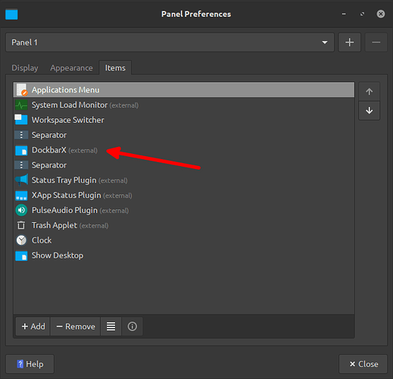This screenshot has height=379, width=393.
Task: Select the Items tab
Action: point(115,67)
